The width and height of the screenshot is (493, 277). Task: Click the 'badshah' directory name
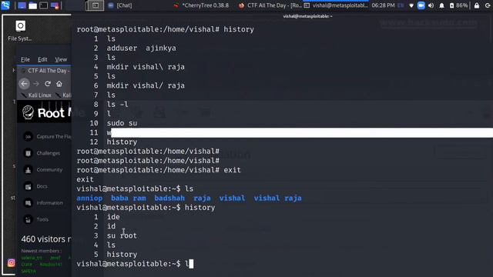(169, 199)
